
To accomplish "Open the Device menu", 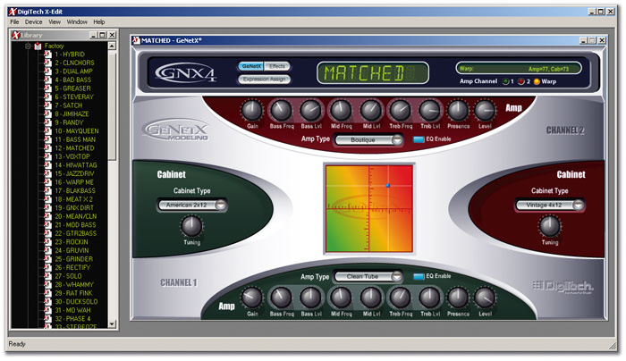I will pos(34,22).
